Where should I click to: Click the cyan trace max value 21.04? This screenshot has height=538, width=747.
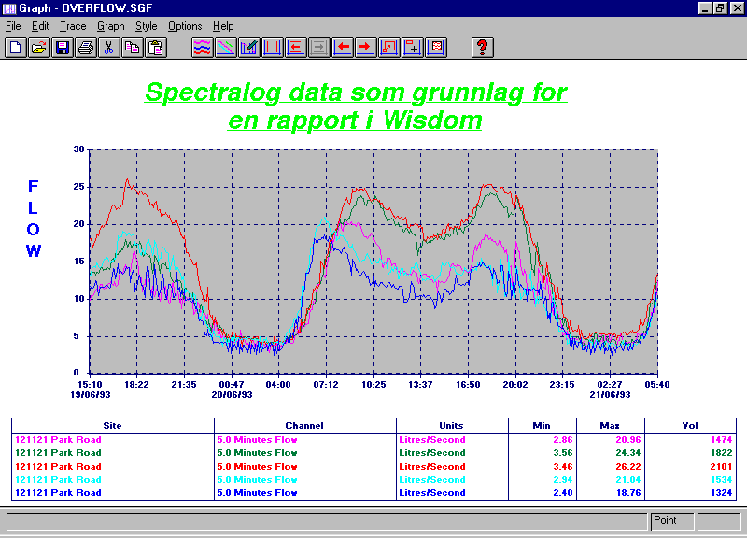pos(628,480)
